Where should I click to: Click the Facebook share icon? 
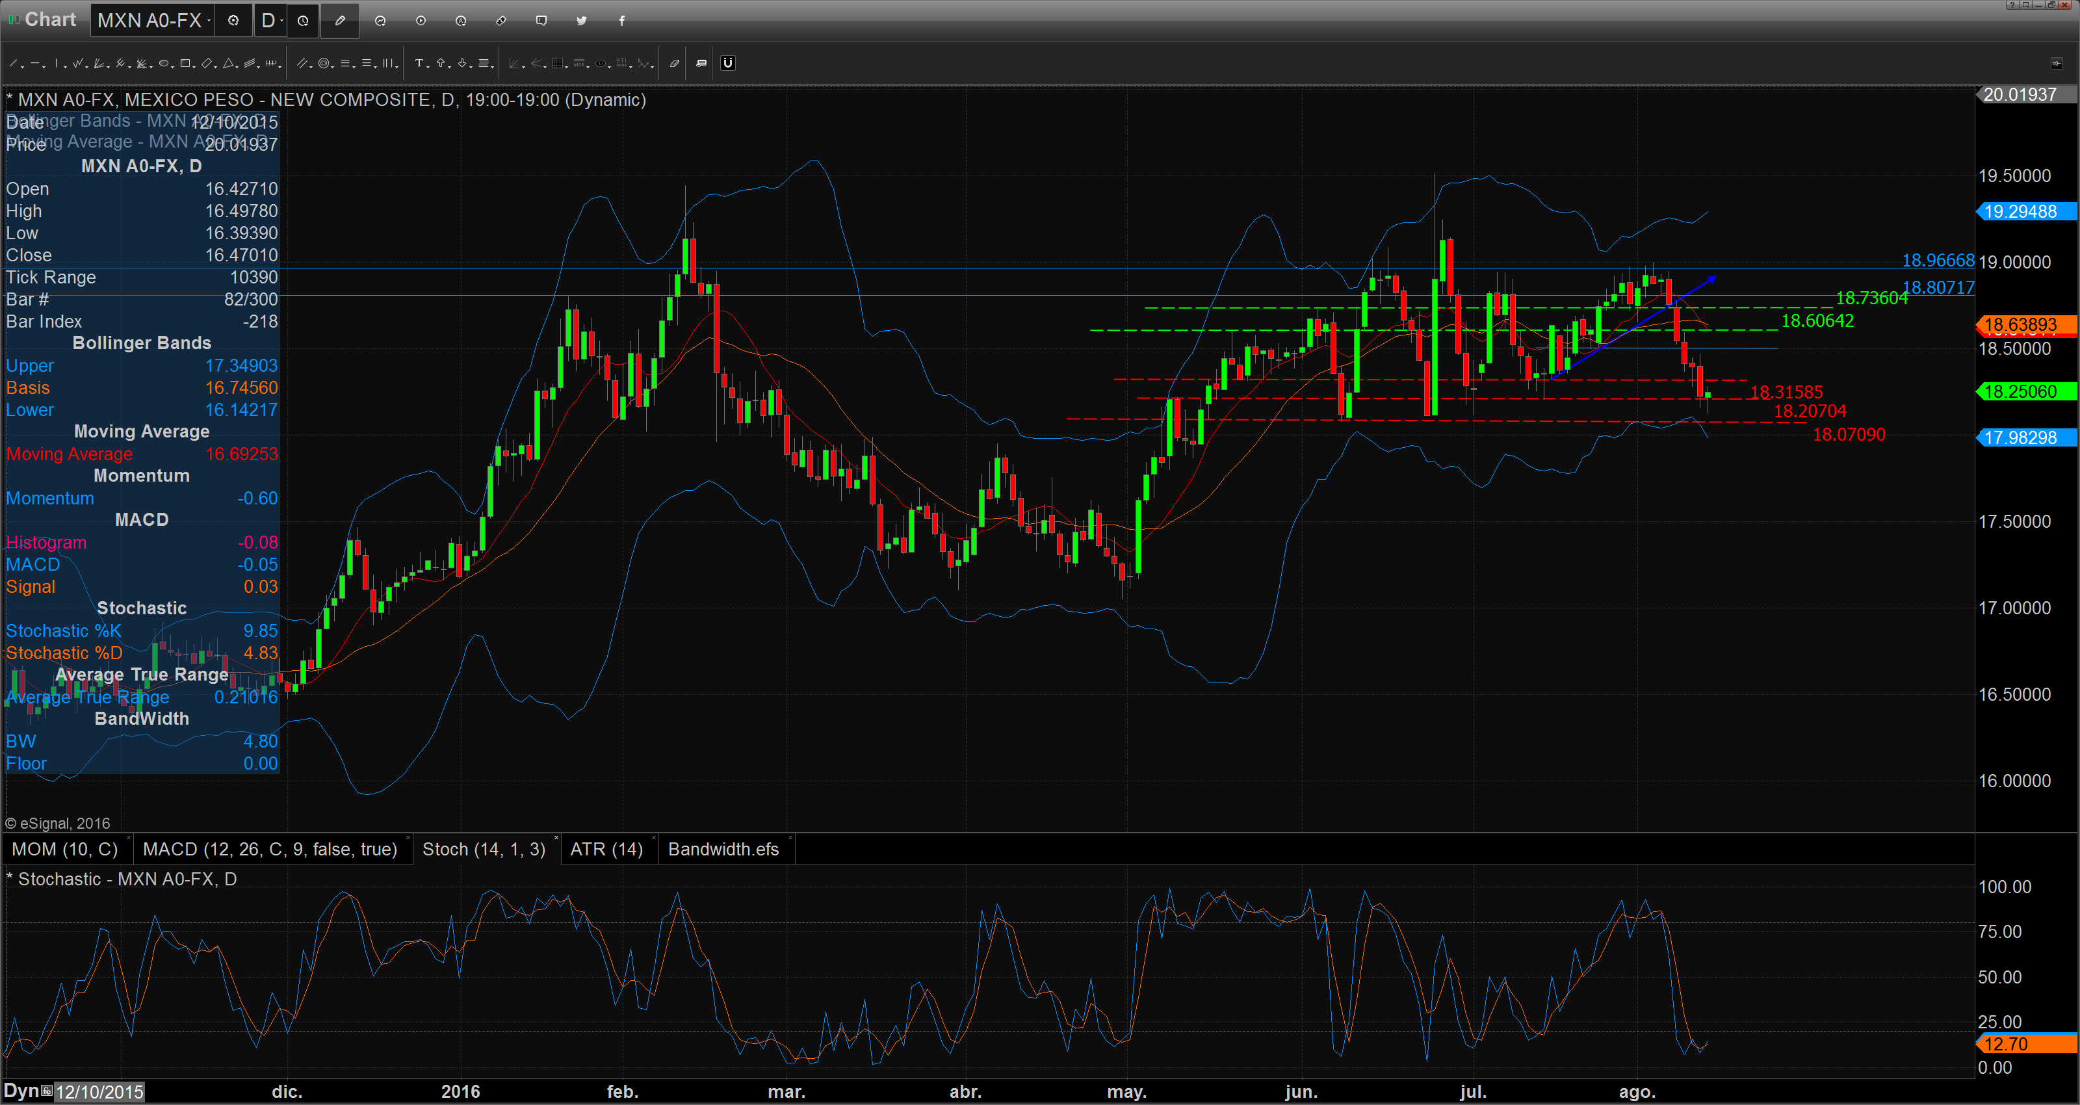[622, 20]
